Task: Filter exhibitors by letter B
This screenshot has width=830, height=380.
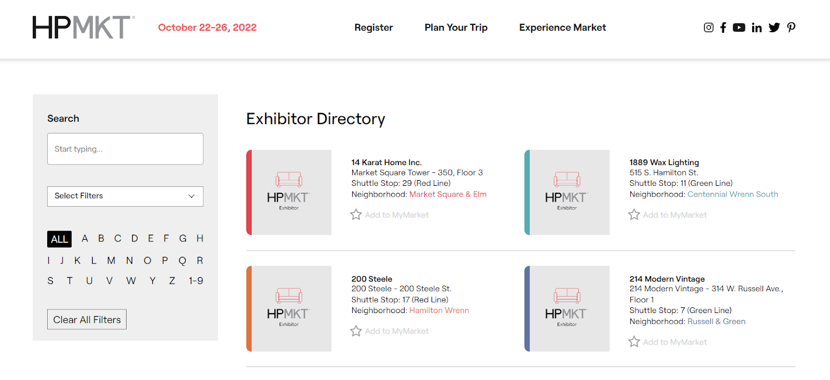Action: pyautogui.click(x=101, y=238)
